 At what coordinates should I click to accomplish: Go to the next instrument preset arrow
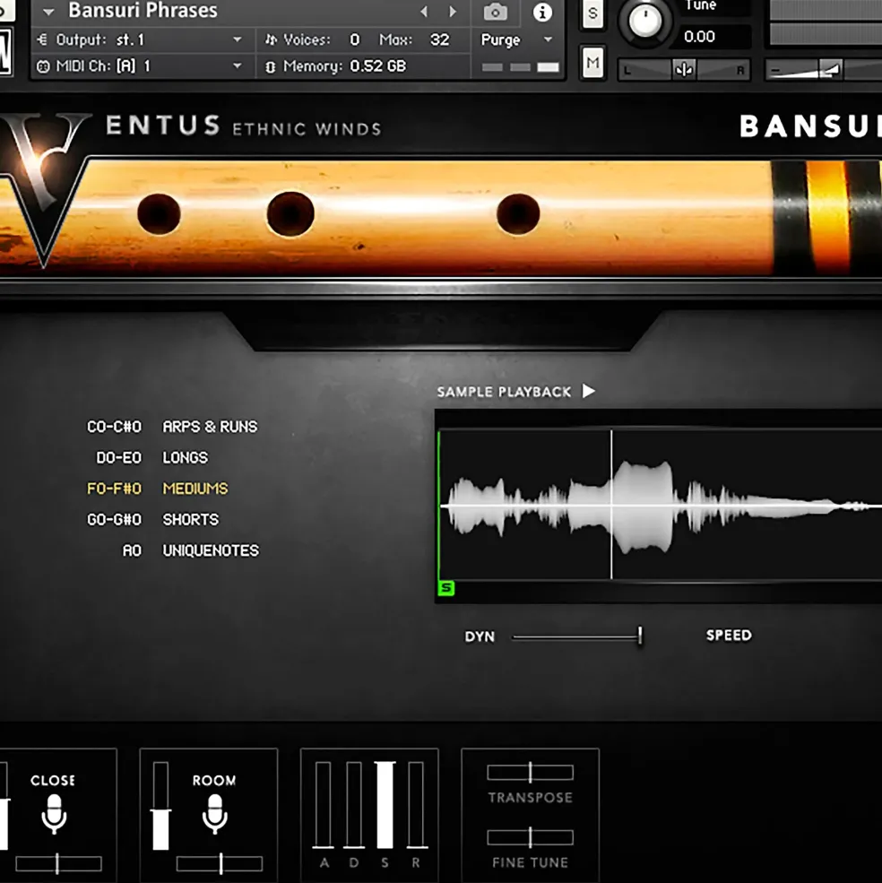[x=453, y=12]
